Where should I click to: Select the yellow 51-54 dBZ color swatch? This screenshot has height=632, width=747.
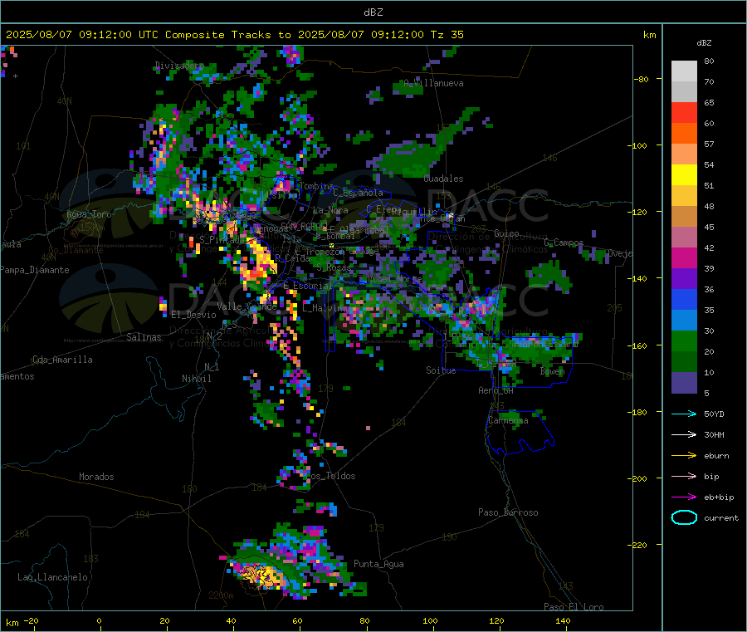click(684, 175)
